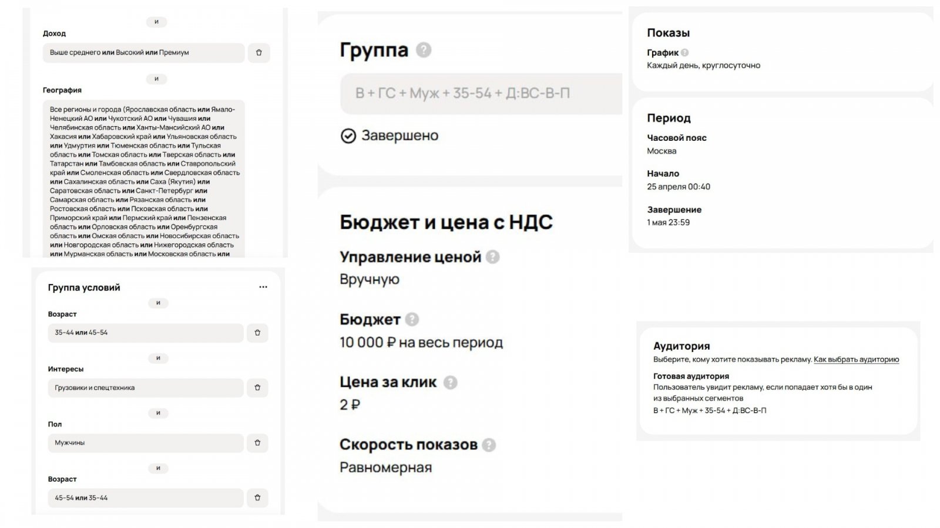Click the 25 апреля 00:40 start date
940x528 pixels.
point(679,187)
